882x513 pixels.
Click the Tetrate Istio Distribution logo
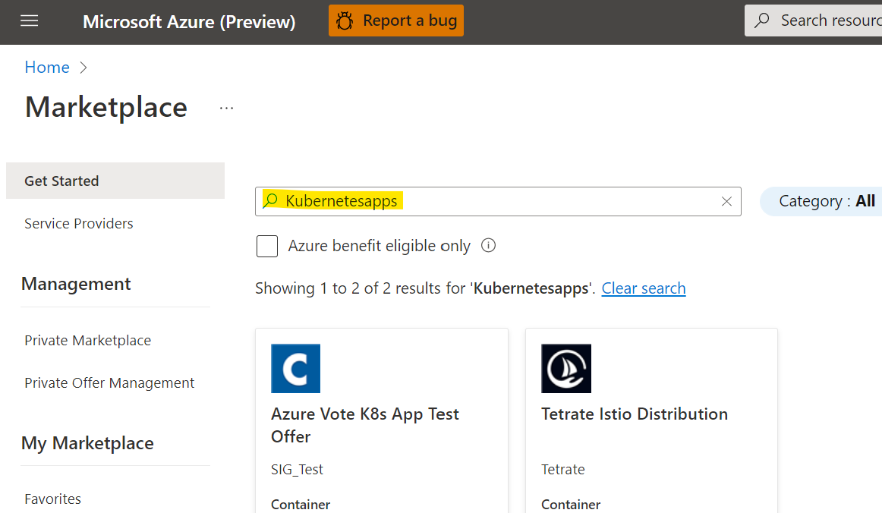tap(565, 368)
